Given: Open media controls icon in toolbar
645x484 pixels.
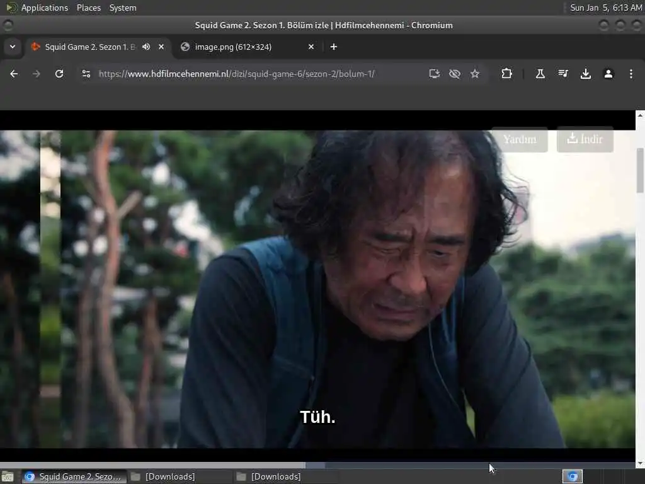Looking at the screenshot, I should (563, 74).
